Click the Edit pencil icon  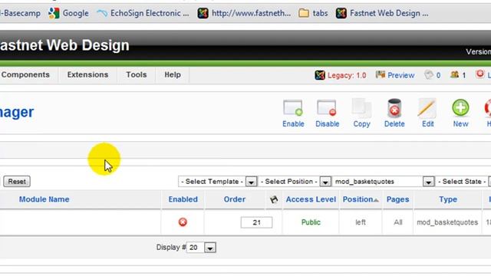(427, 108)
